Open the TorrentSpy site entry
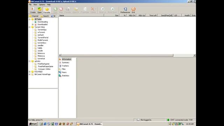224x126 pixels. [x=42, y=30]
